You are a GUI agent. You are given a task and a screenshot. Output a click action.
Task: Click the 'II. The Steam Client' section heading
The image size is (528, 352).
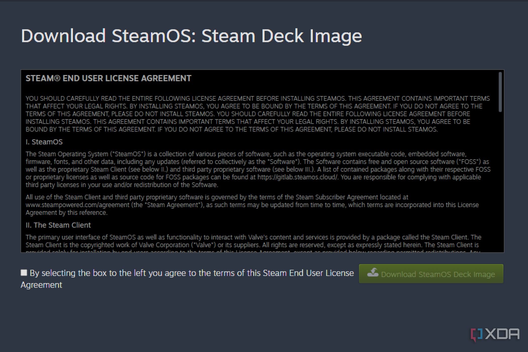pos(58,225)
